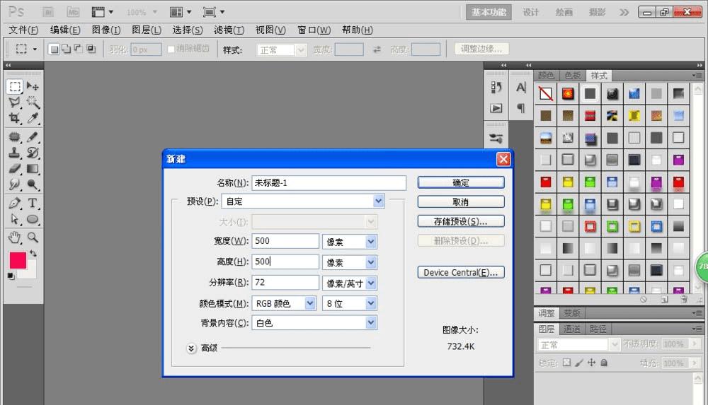Expand the 高级 advanced section
This screenshot has height=405, width=708.
point(191,348)
